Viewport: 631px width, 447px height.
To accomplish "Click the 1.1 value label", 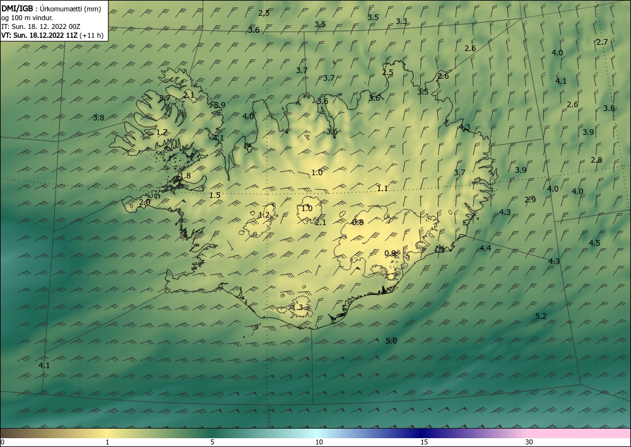I will (383, 188).
